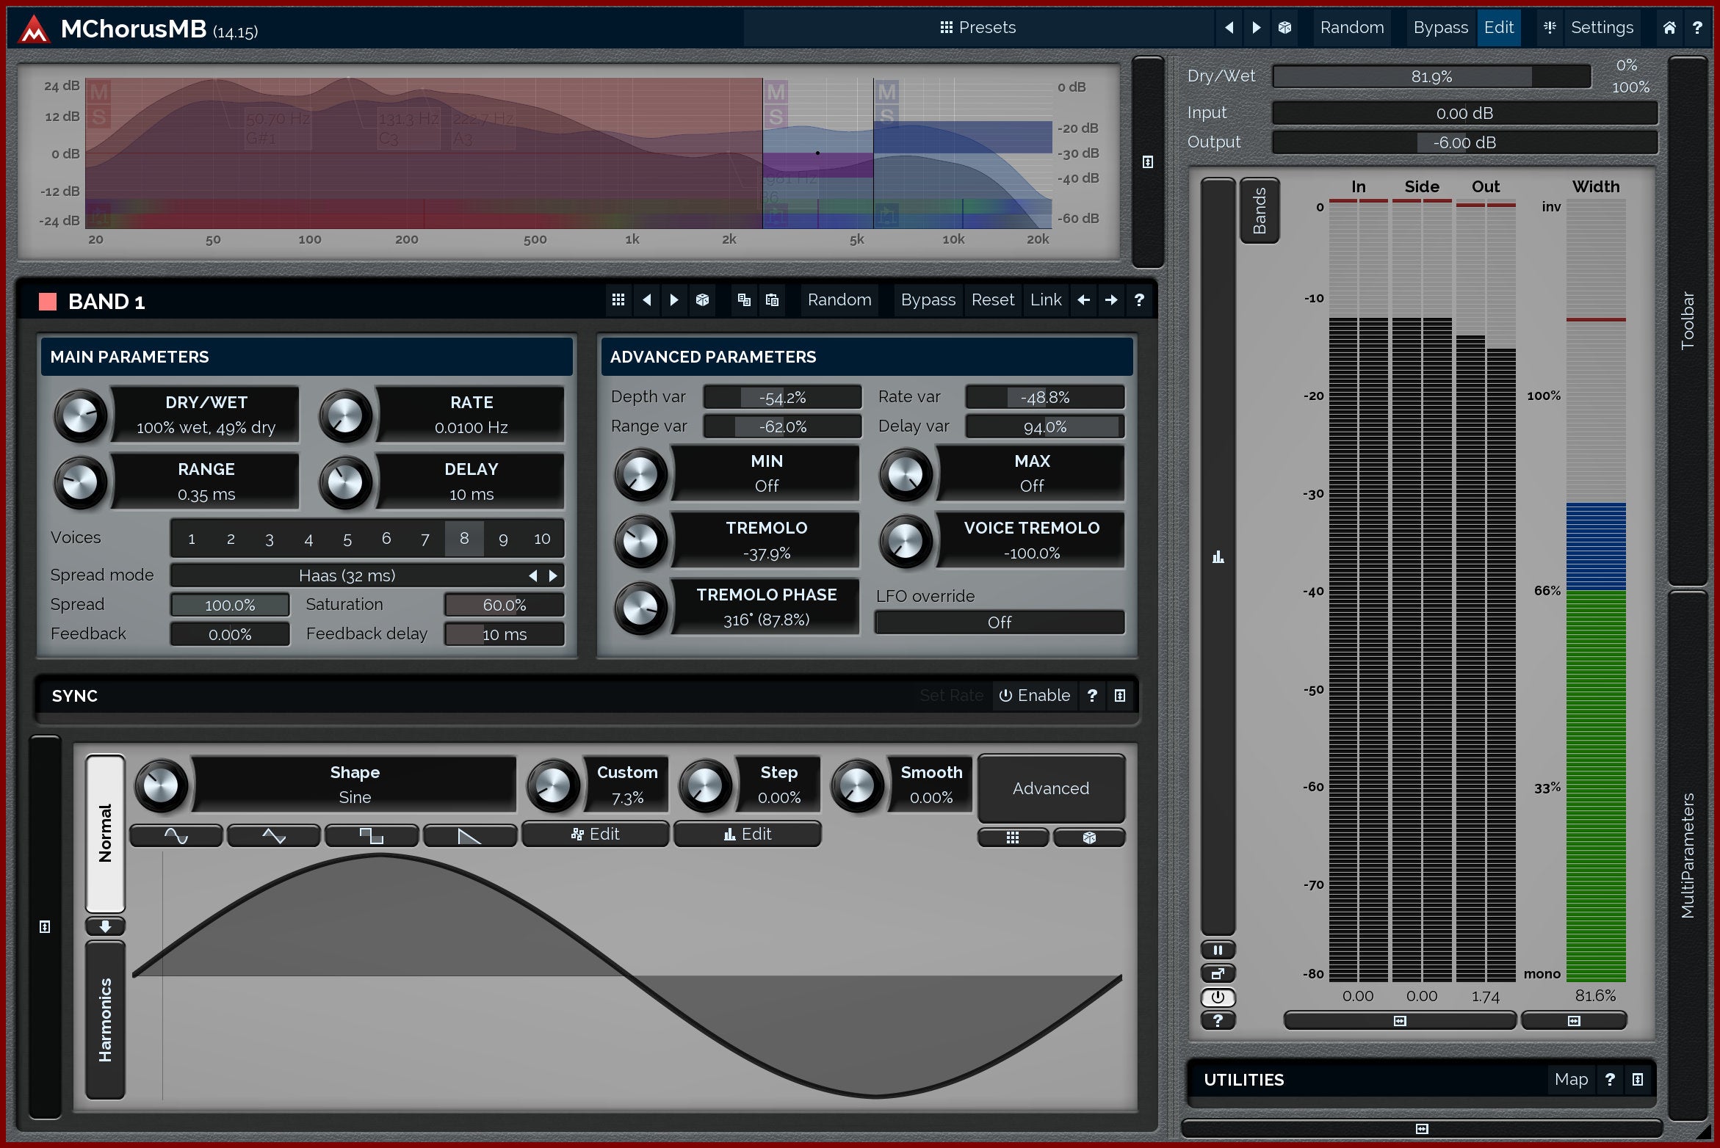This screenshot has height=1148, width=1720.
Task: Switch to the Harmonics tab
Action: pos(106,1019)
